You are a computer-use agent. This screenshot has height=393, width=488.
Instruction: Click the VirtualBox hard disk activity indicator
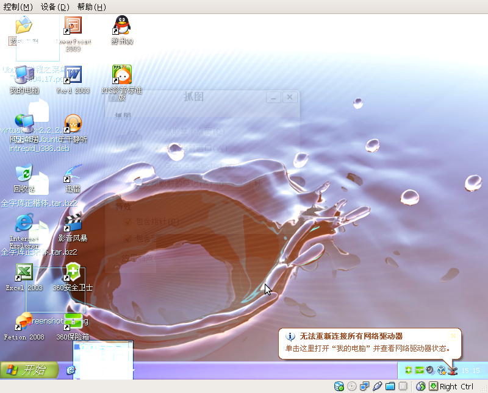pyautogui.click(x=339, y=386)
